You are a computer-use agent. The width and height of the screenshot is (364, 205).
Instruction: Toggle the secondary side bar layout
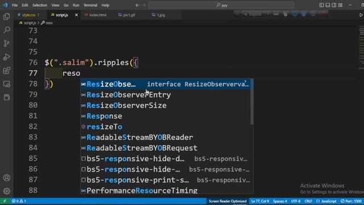[x=334, y=5]
